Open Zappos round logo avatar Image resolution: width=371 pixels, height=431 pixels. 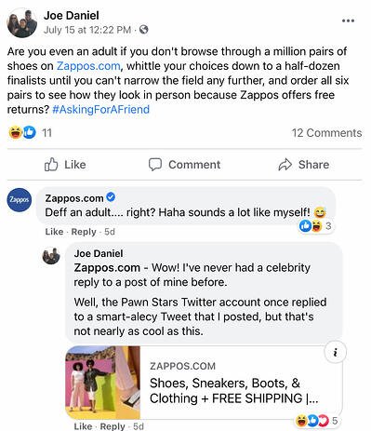click(x=20, y=200)
